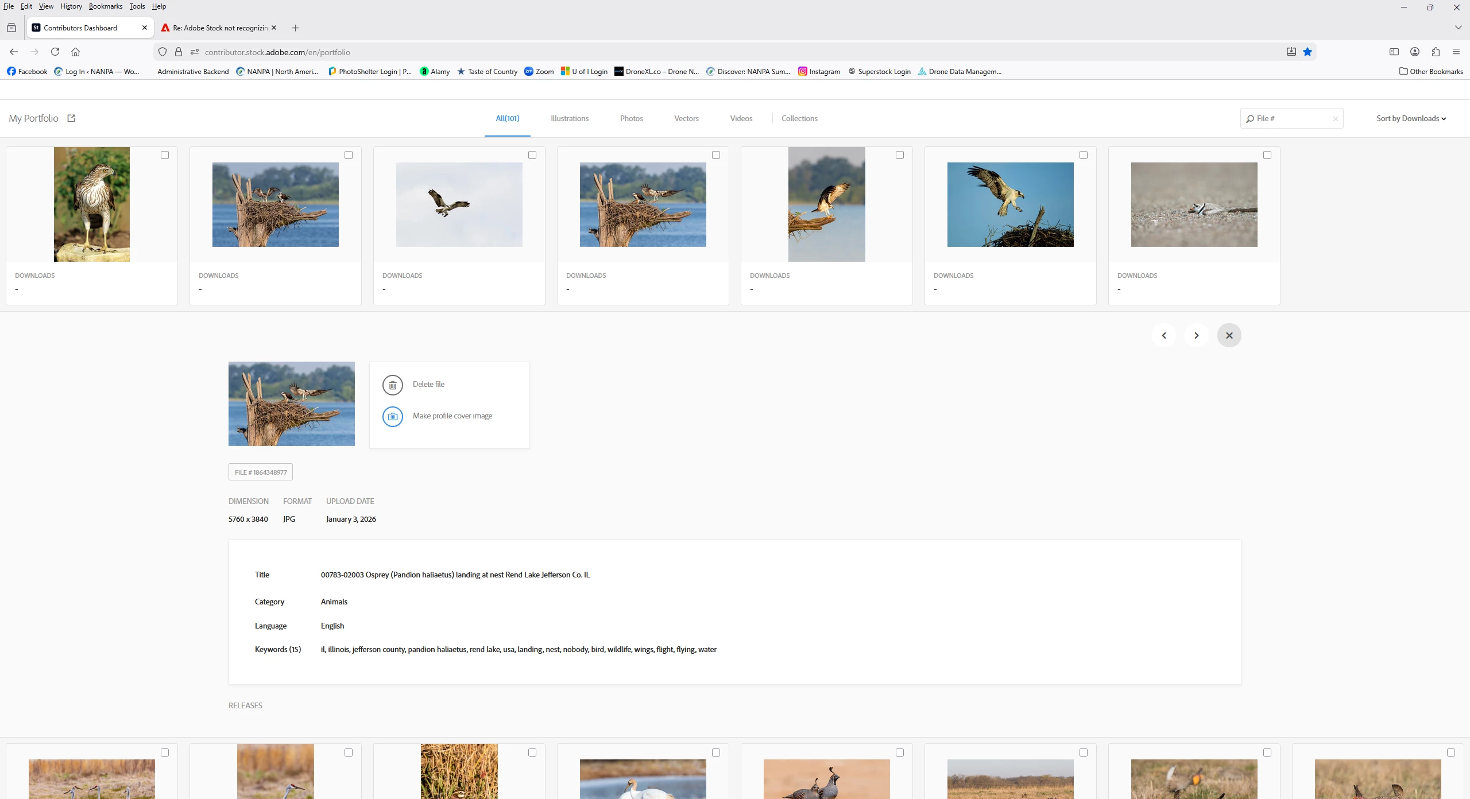This screenshot has width=1470, height=799.
Task: Click the Make profile cover image camera icon
Action: click(393, 417)
